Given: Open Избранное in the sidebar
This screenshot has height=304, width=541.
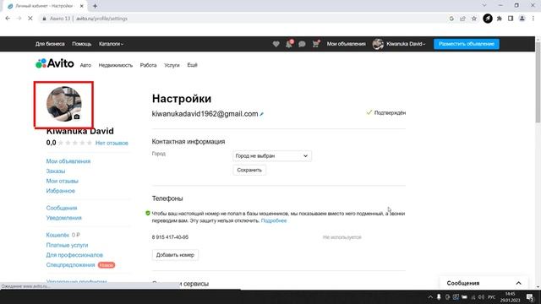Looking at the screenshot, I should coord(60,191).
